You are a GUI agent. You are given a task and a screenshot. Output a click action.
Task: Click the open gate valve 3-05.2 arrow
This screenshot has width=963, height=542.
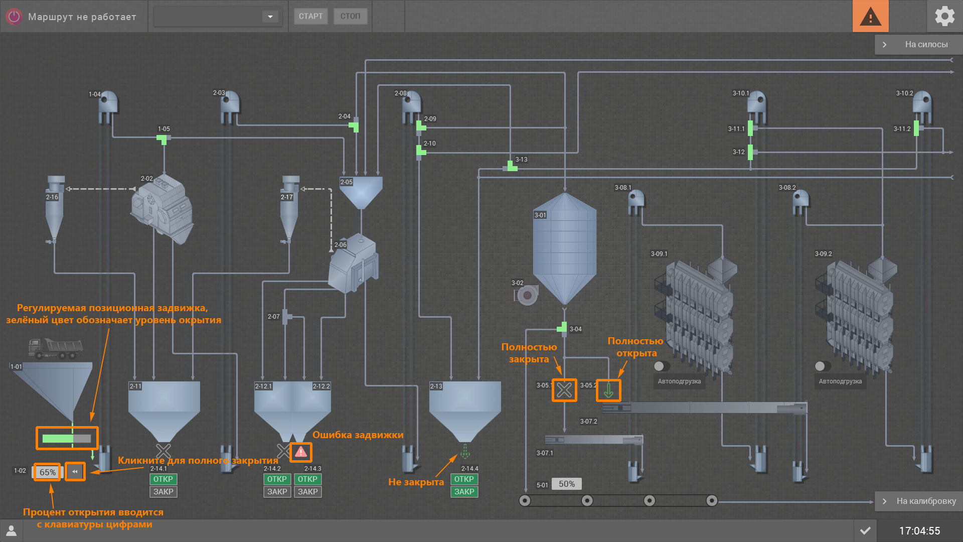(x=608, y=390)
